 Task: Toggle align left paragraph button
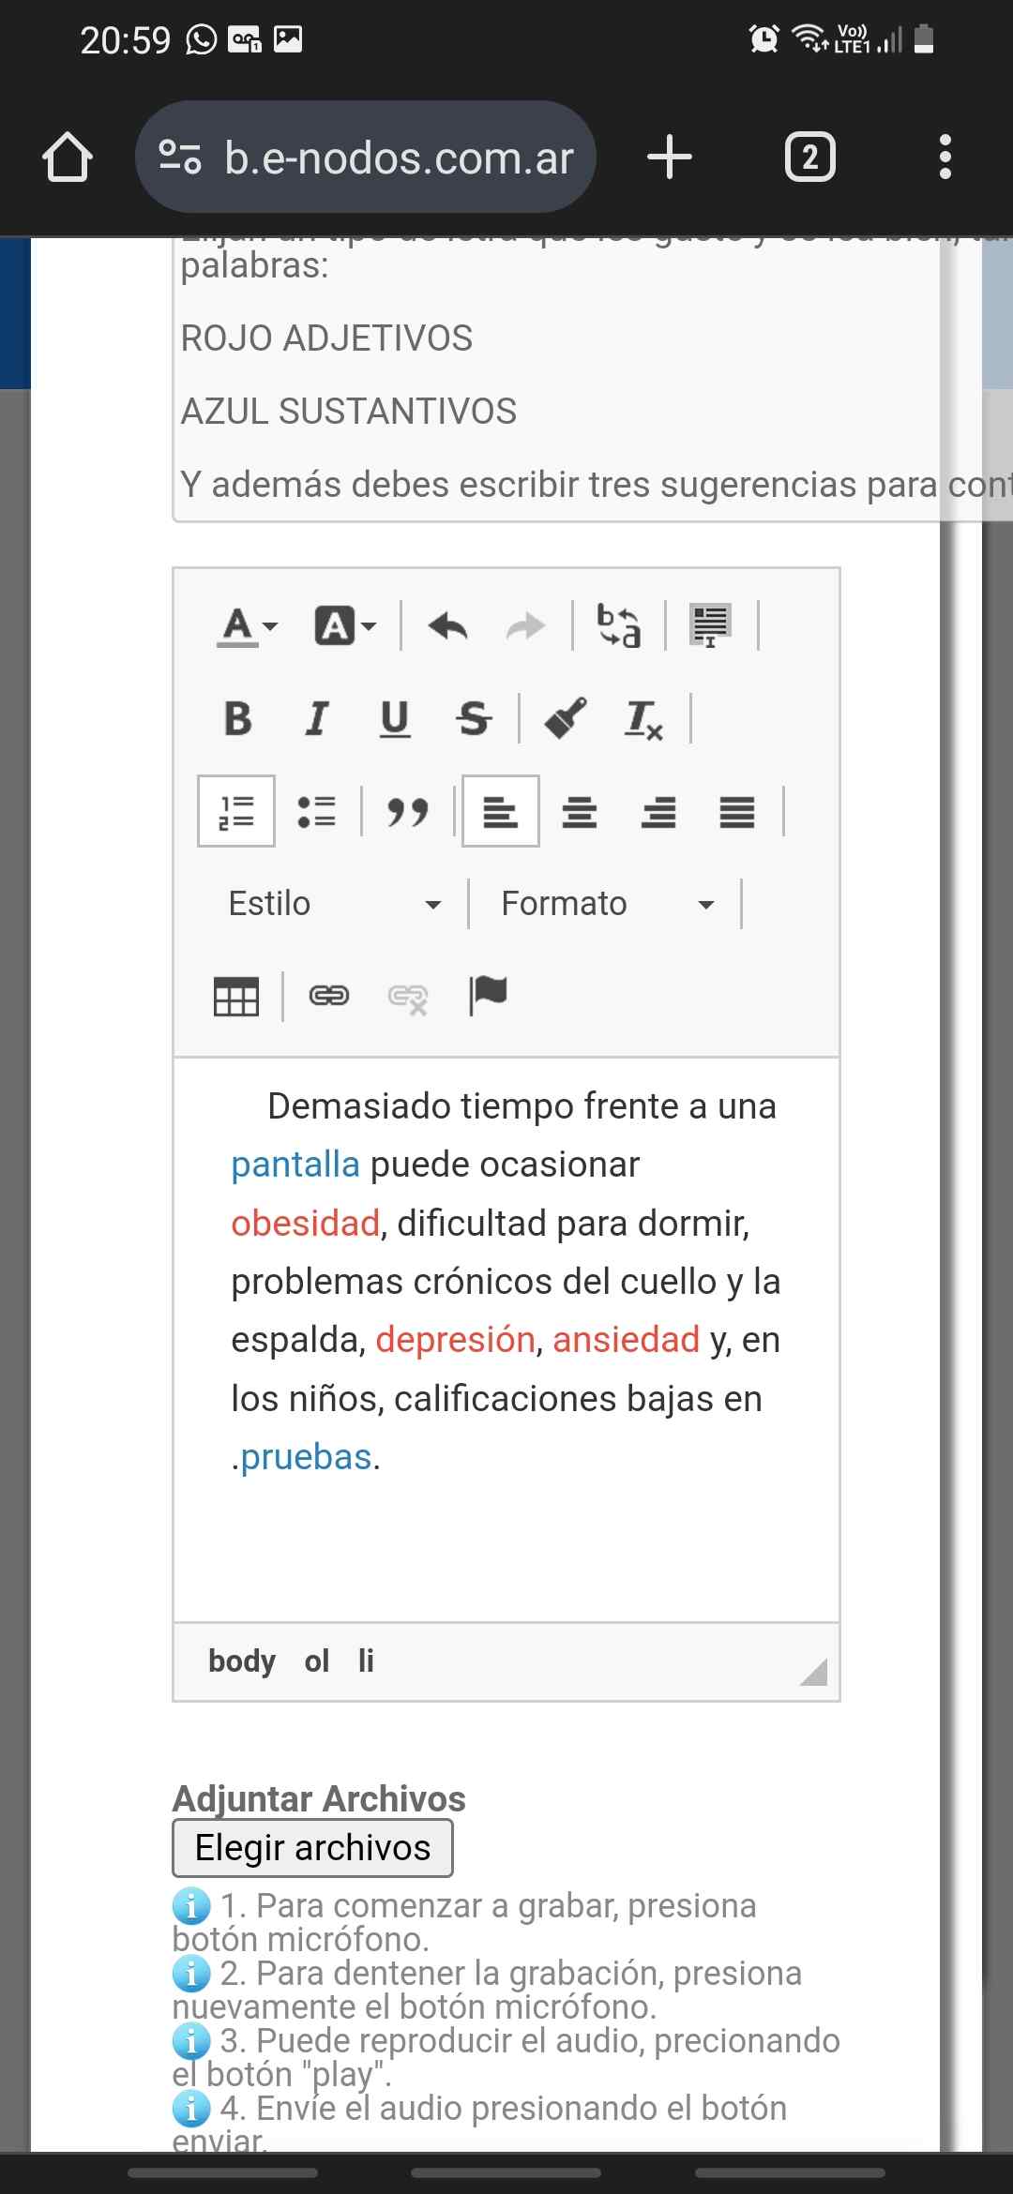pyautogui.click(x=501, y=811)
